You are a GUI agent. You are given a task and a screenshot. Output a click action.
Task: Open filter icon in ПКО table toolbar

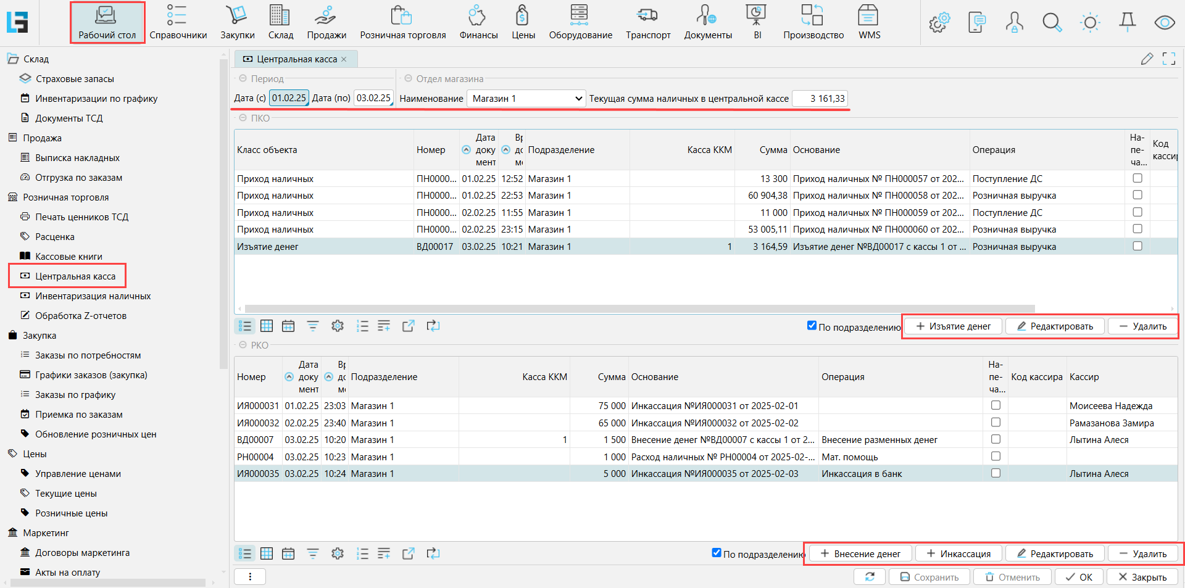click(x=313, y=326)
